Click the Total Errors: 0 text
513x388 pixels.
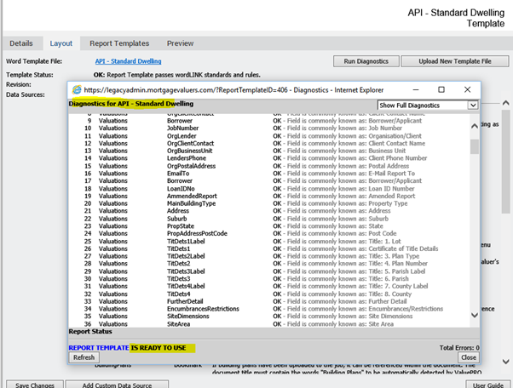click(459, 348)
